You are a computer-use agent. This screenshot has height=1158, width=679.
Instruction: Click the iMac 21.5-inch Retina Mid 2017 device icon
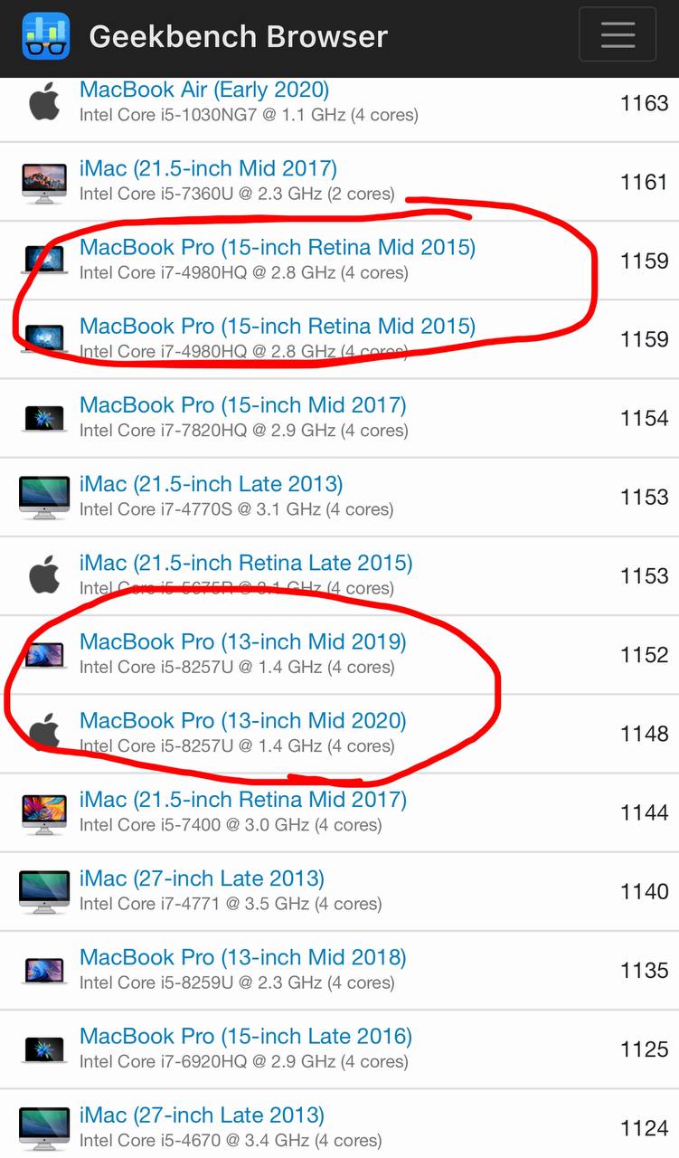[44, 812]
